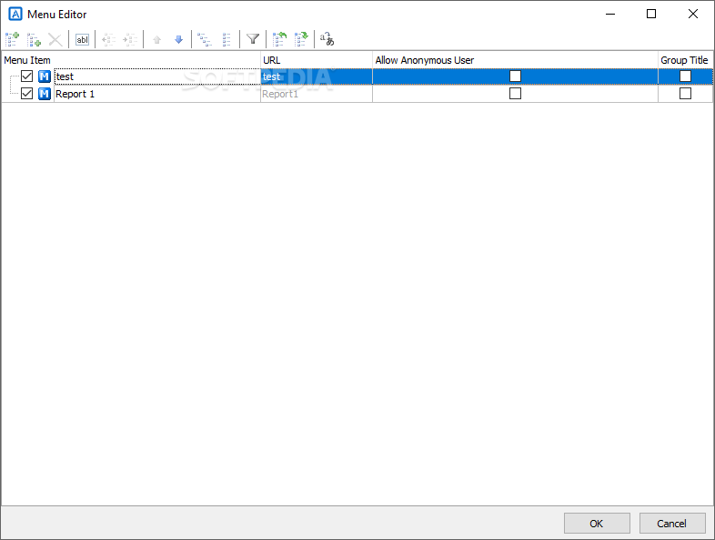Click the blue M icon beside Report 1
The height and width of the screenshot is (540, 715).
[45, 94]
